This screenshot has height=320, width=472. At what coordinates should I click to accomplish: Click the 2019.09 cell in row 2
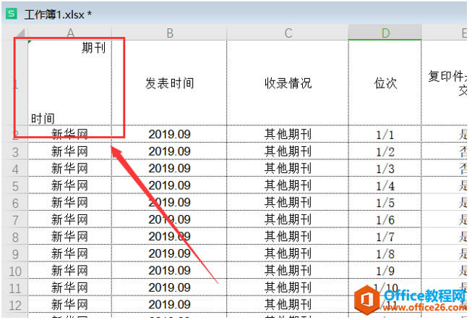(169, 134)
